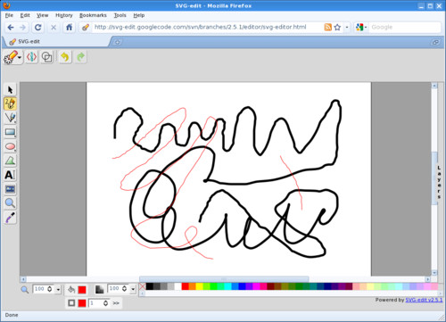Click the bottom zoom magnifier icon
This screenshot has width=446, height=322.
pyautogui.click(x=25, y=289)
